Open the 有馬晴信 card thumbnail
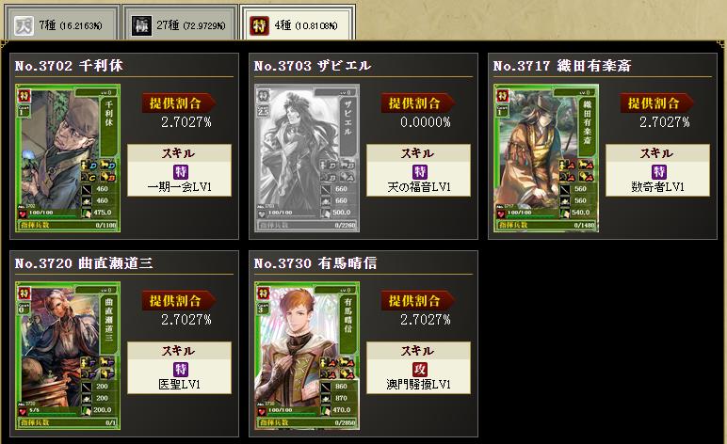This screenshot has width=727, height=444. click(x=307, y=356)
